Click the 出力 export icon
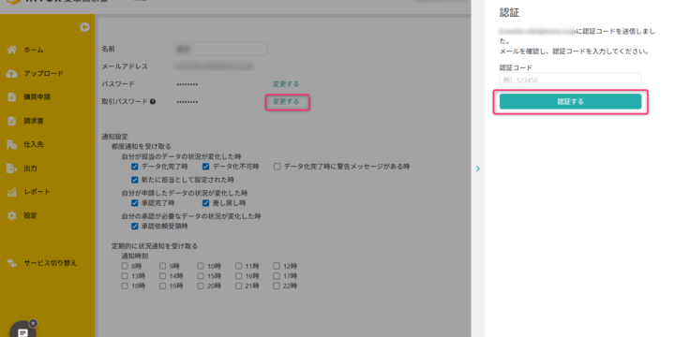Viewport: 675px width, 337px height. coord(12,168)
